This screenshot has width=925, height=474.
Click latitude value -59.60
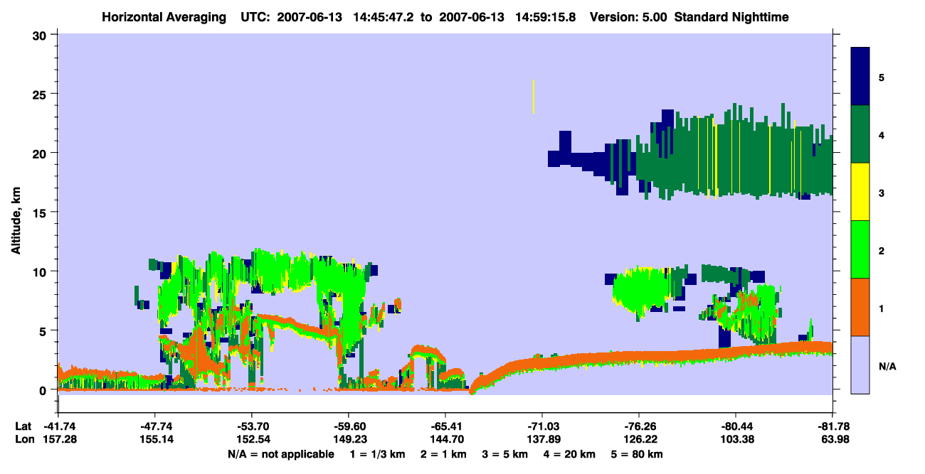click(348, 426)
